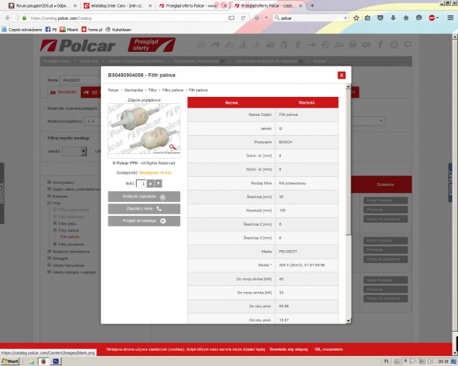
Task: Close the Filtr paliwa product dialog
Action: click(x=341, y=75)
